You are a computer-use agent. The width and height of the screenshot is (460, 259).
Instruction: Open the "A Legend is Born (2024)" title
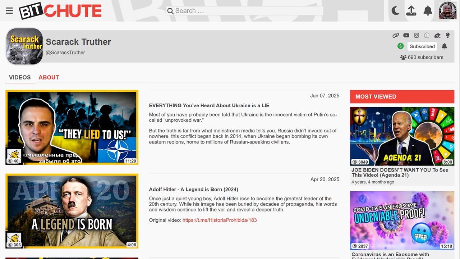[194, 189]
